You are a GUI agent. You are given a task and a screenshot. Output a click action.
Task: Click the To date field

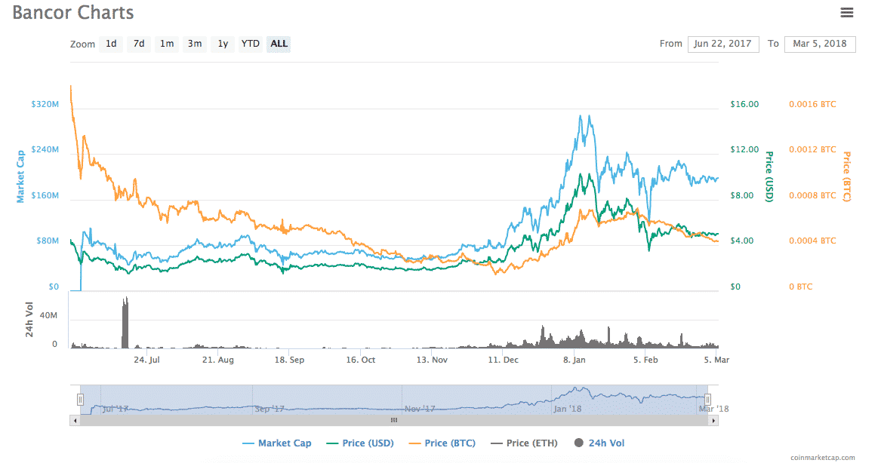[x=820, y=44]
